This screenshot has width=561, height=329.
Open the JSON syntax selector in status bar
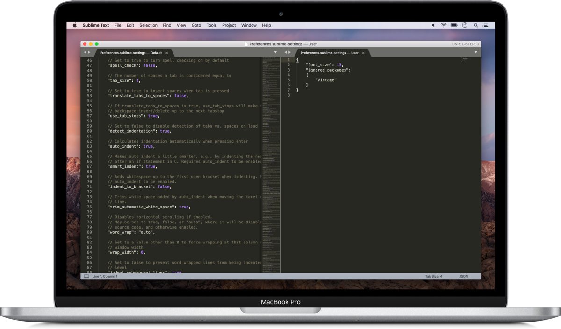(463, 276)
